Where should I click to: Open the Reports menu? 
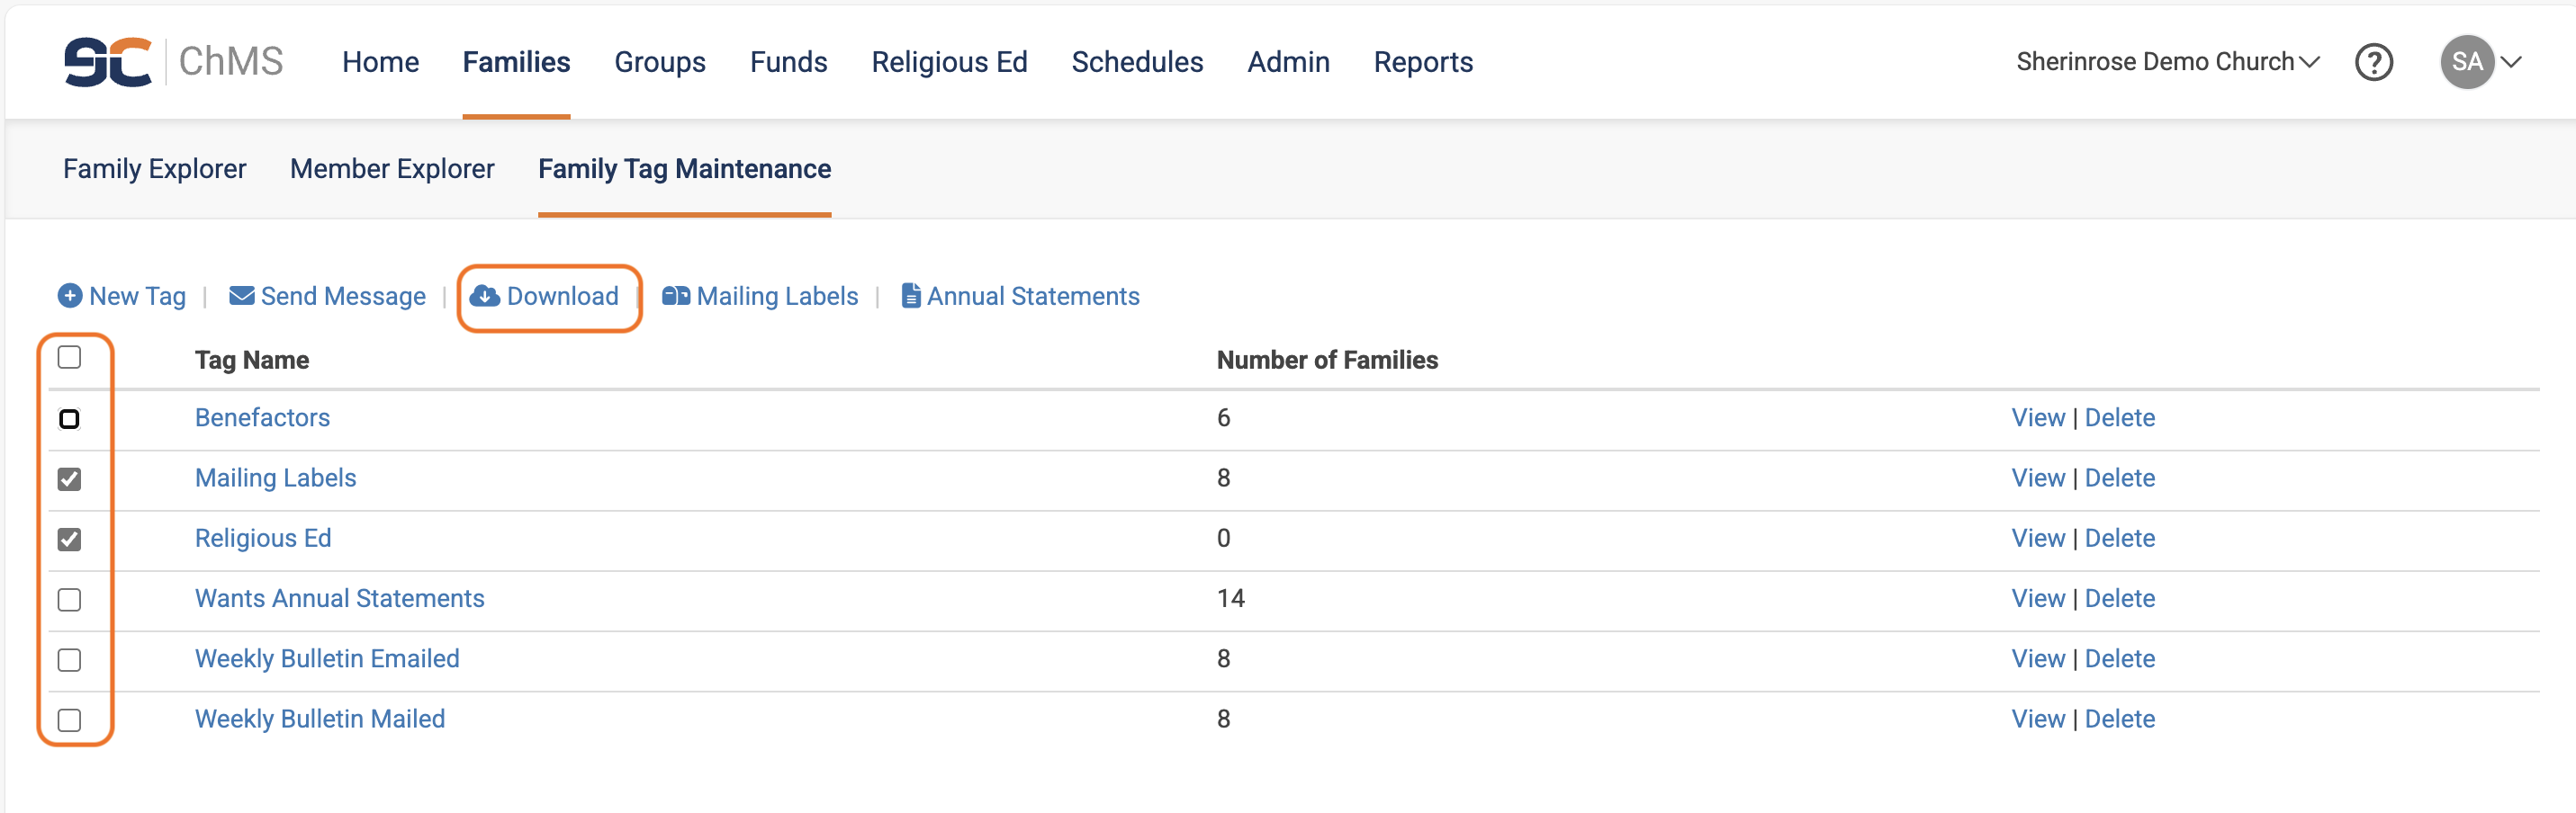tap(1422, 62)
